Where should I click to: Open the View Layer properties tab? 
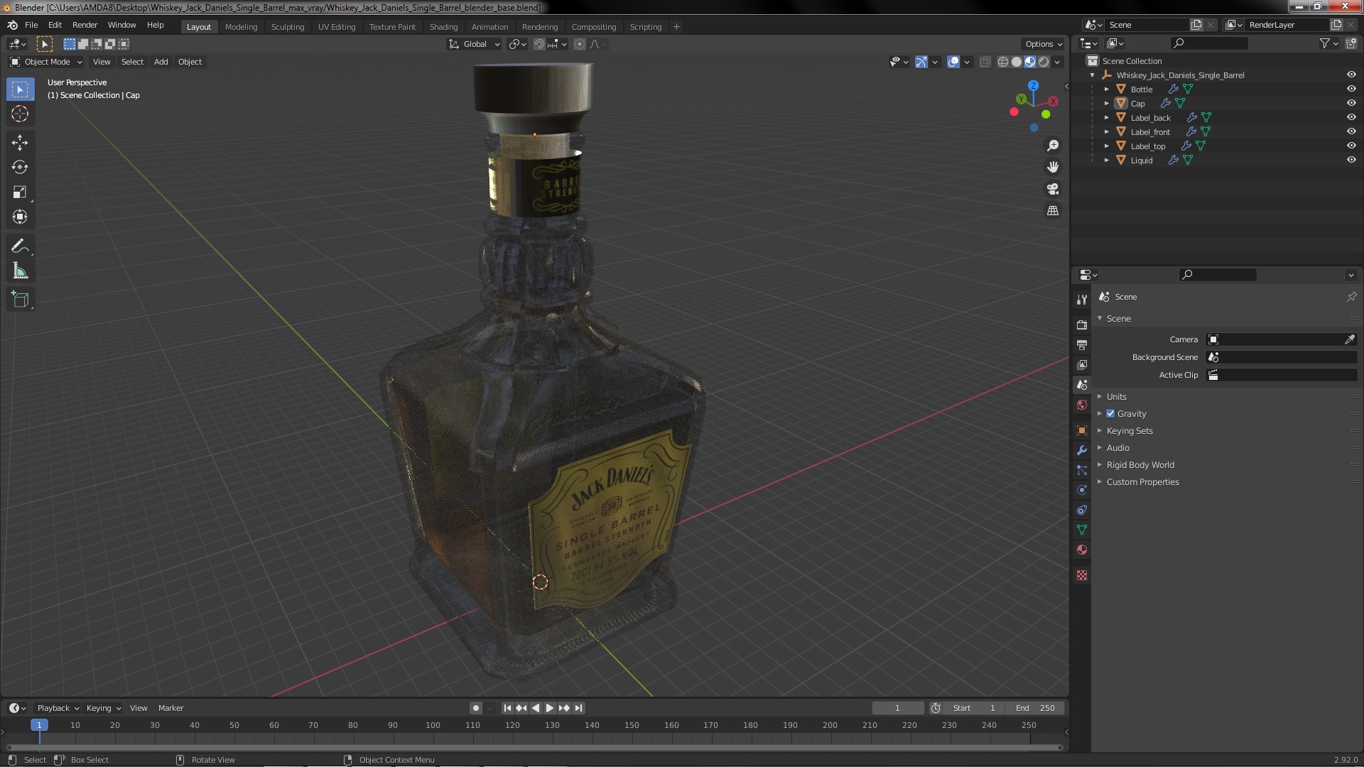click(x=1081, y=364)
